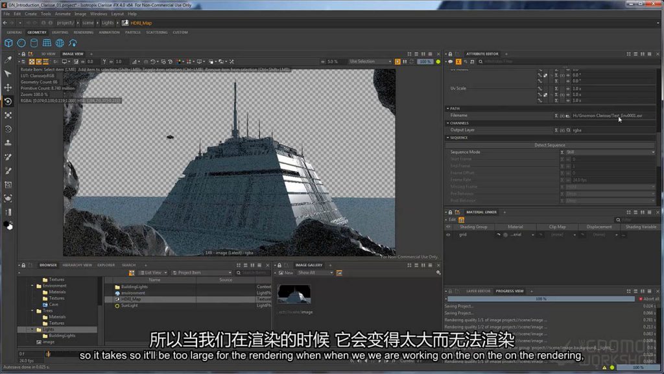Collapse the SEQUENCE section

[447, 138]
